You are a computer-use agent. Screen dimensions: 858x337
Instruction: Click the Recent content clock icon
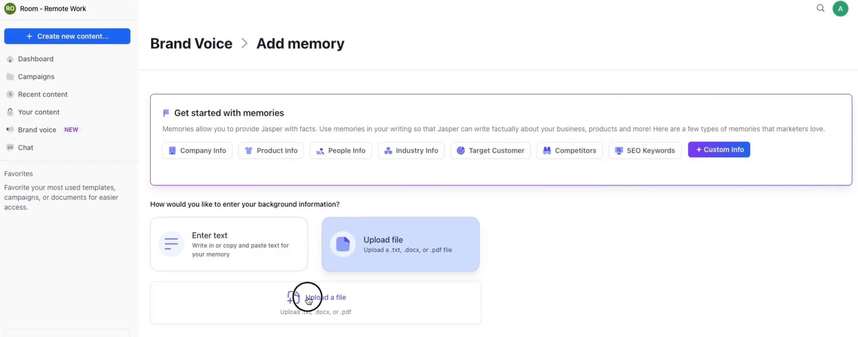click(10, 95)
